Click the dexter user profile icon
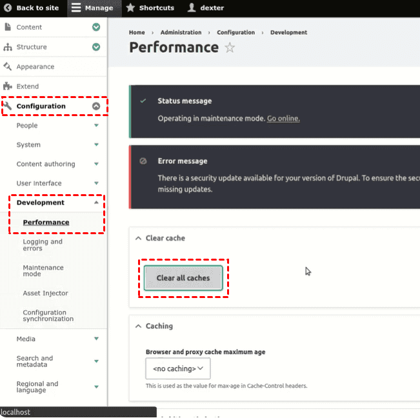420x418 pixels. coord(191,8)
